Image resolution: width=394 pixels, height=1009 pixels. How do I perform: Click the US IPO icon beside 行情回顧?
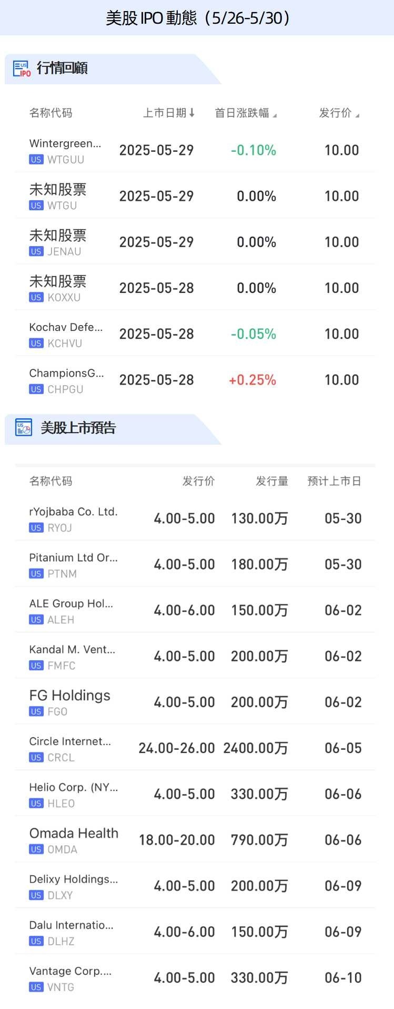pyautogui.click(x=22, y=69)
